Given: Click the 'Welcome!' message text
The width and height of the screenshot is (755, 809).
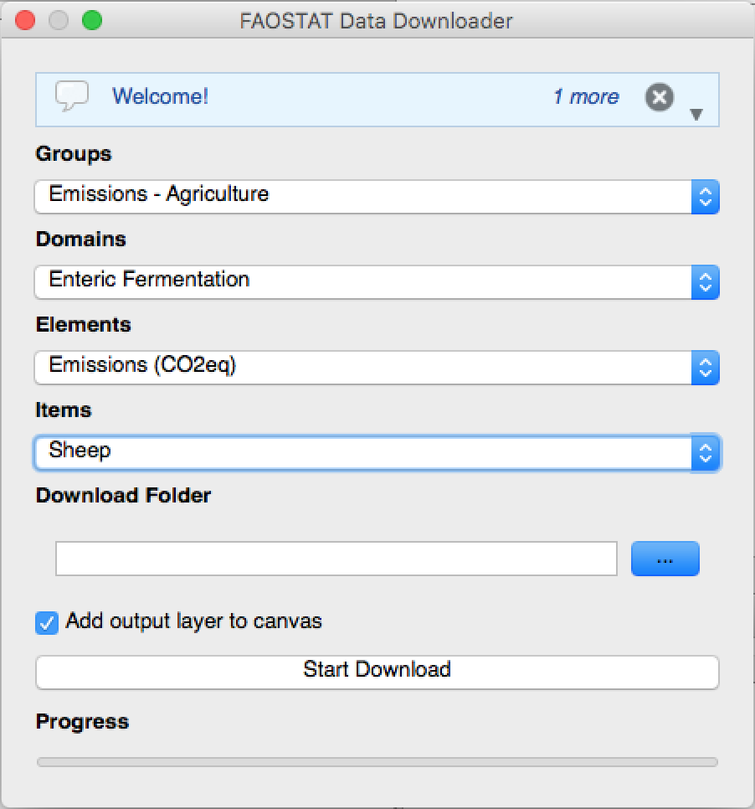Looking at the screenshot, I should (161, 96).
